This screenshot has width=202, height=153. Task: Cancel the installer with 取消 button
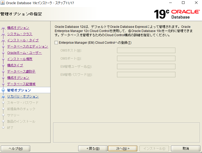[x=186, y=149]
